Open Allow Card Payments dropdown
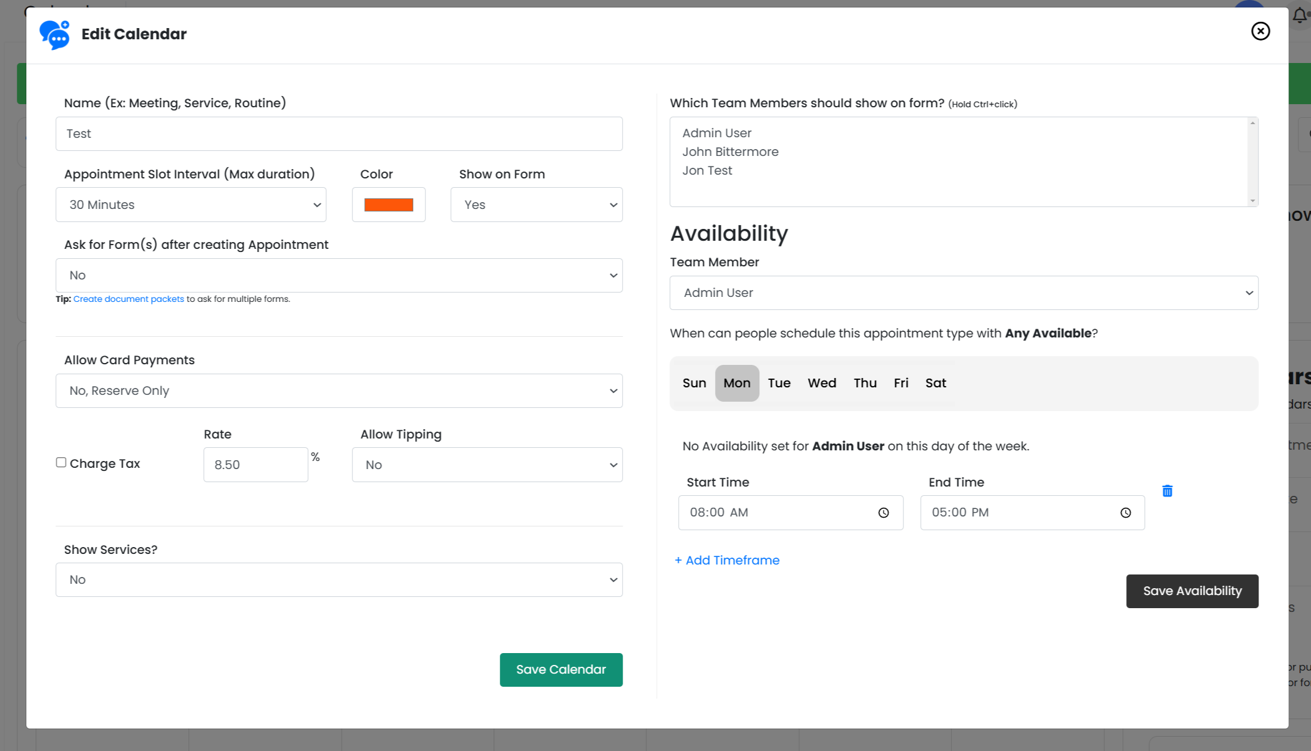This screenshot has height=751, width=1311. (x=339, y=390)
